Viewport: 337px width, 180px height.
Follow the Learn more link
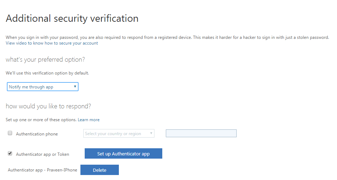[89, 120]
